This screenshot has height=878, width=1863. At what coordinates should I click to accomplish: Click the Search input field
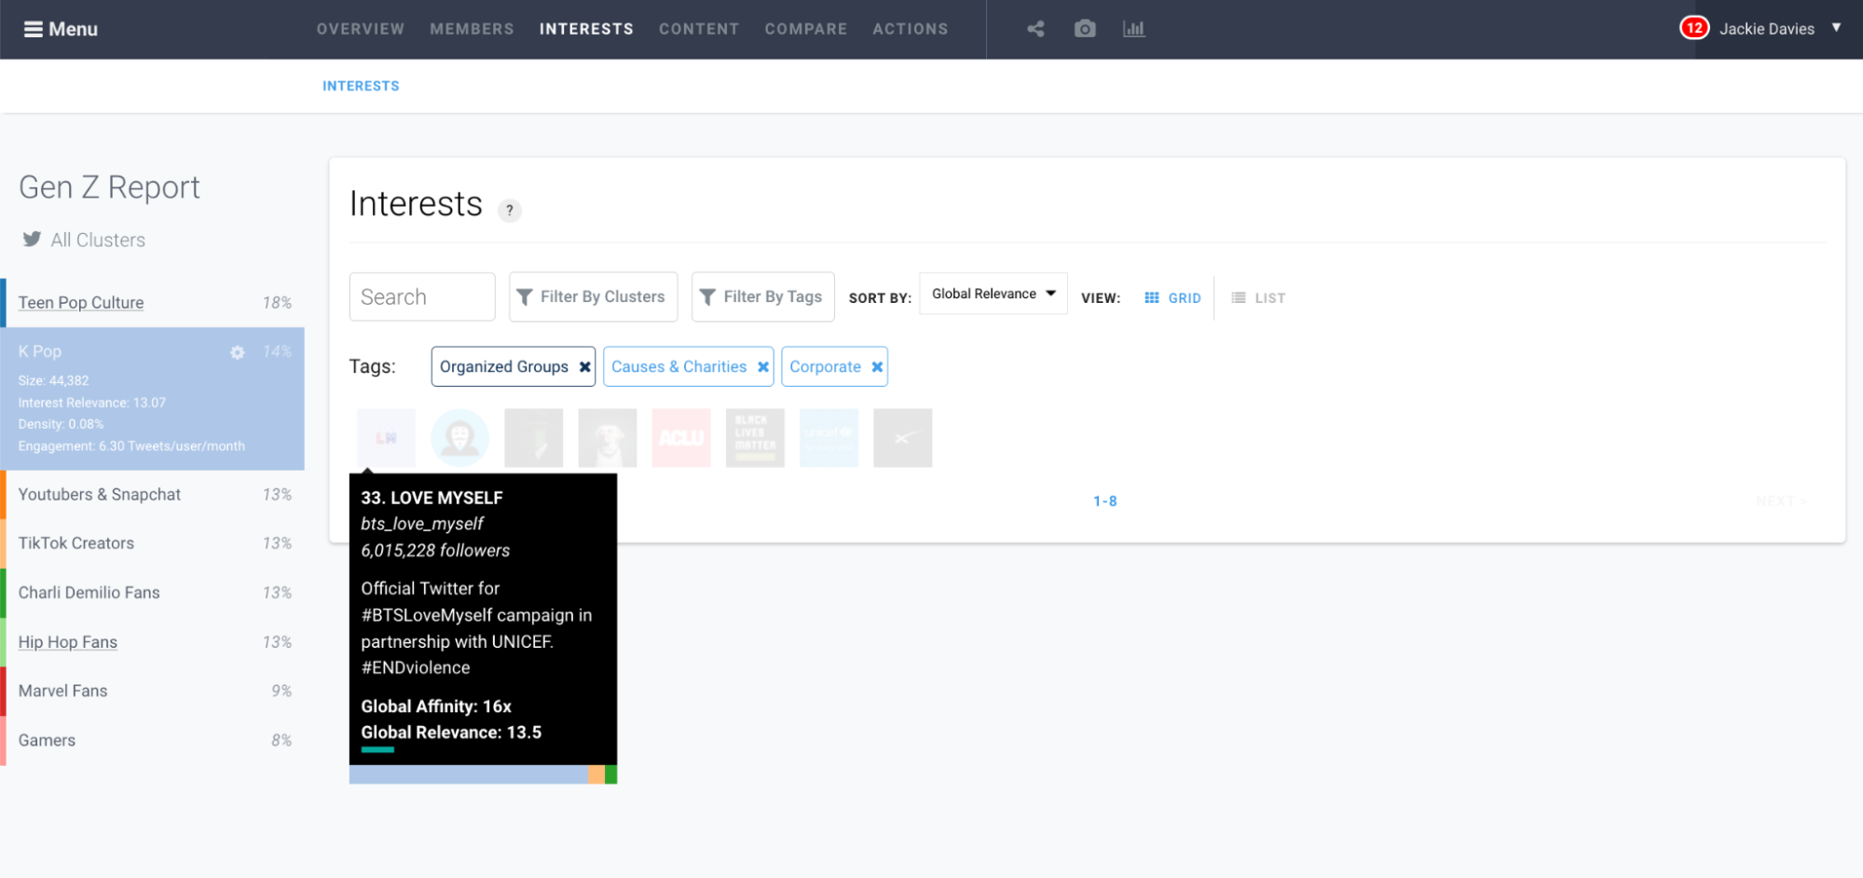(x=422, y=296)
